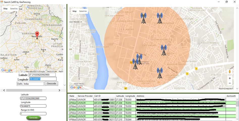239x121 pixels.
Task: Select the row with Cell ID ending 35523
Action: pyautogui.click(x=152, y=116)
